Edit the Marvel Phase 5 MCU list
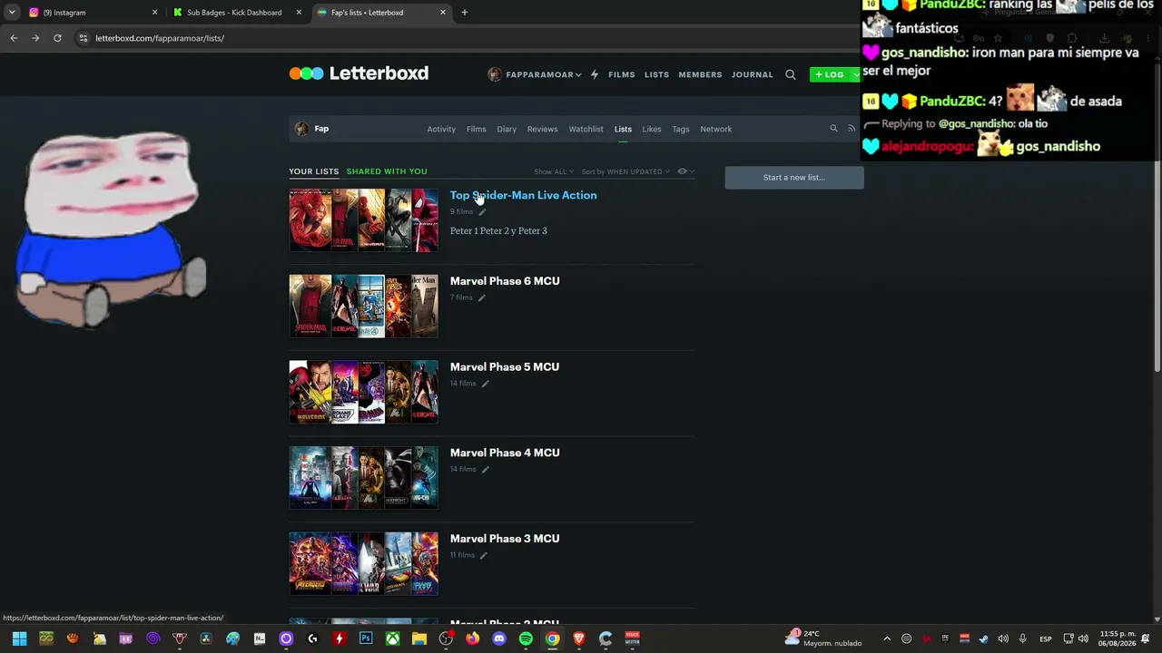The image size is (1162, 653). coord(486,384)
